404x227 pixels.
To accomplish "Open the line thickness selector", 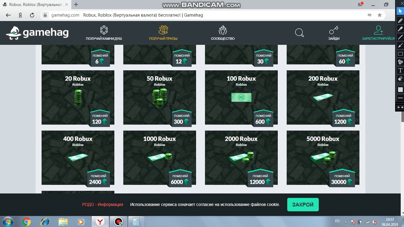I will pyautogui.click(x=400, y=98).
